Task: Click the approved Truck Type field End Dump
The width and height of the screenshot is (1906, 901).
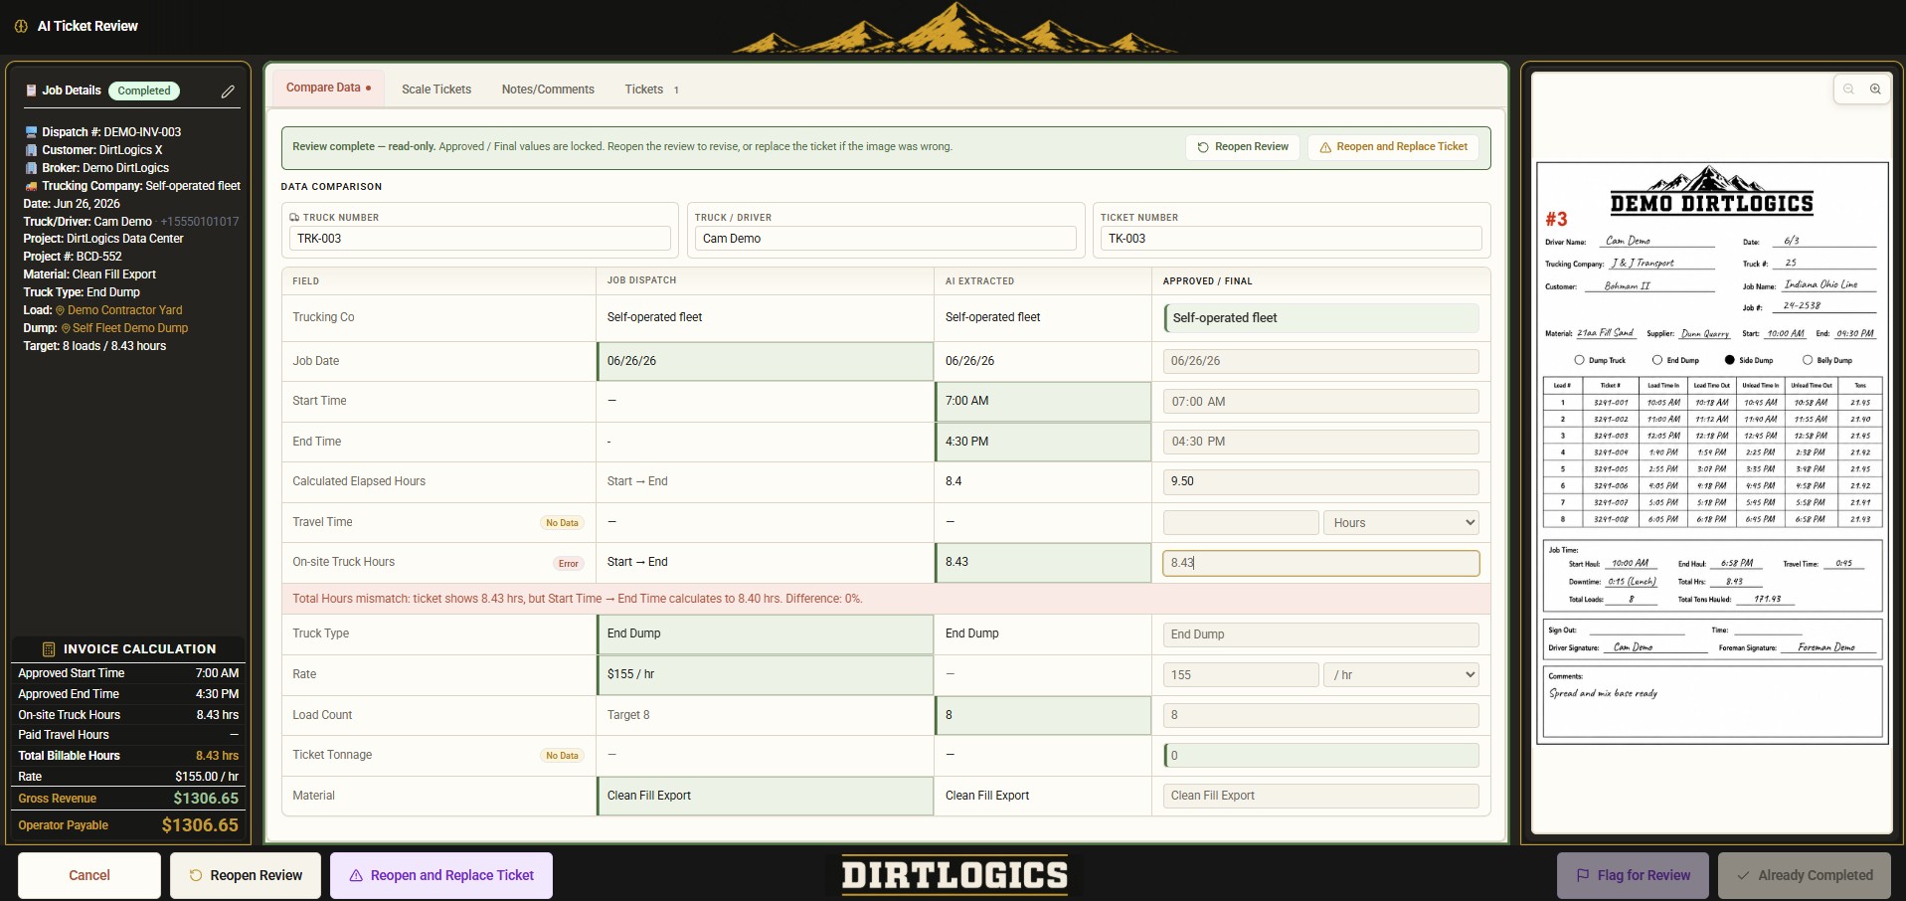Action: coord(1321,634)
